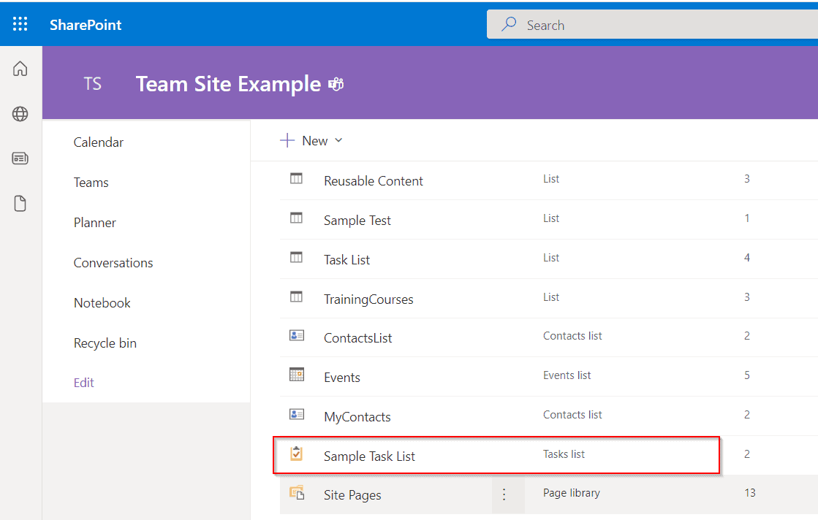Open the TrainingCourses list
Screen dimensions: 818x520
tap(368, 299)
